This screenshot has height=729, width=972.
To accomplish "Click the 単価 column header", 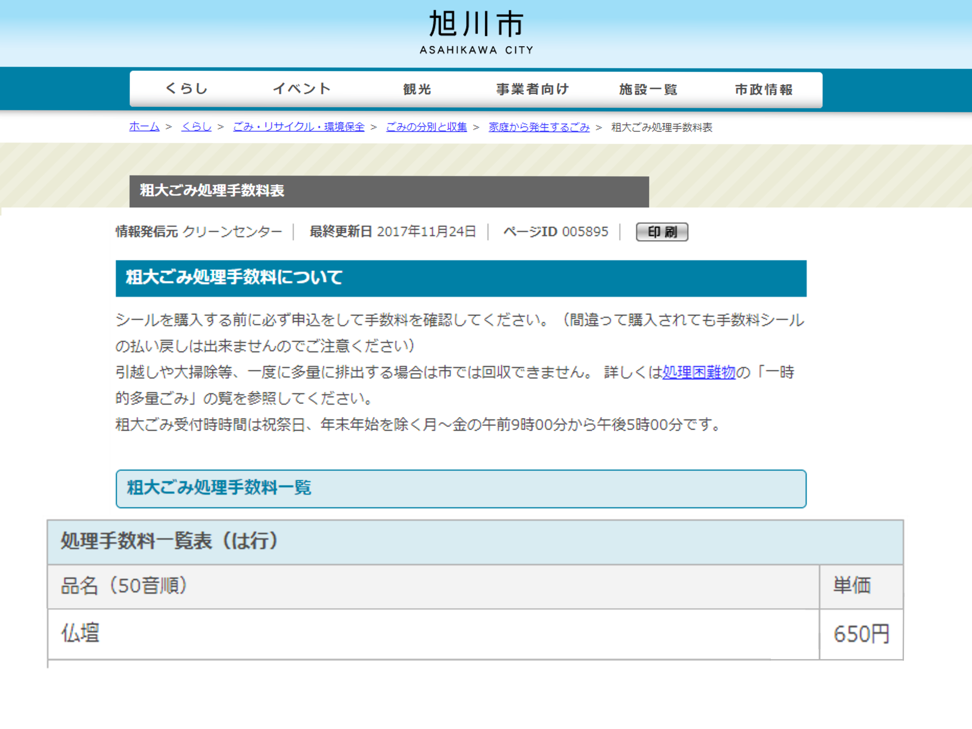I will 861,586.
